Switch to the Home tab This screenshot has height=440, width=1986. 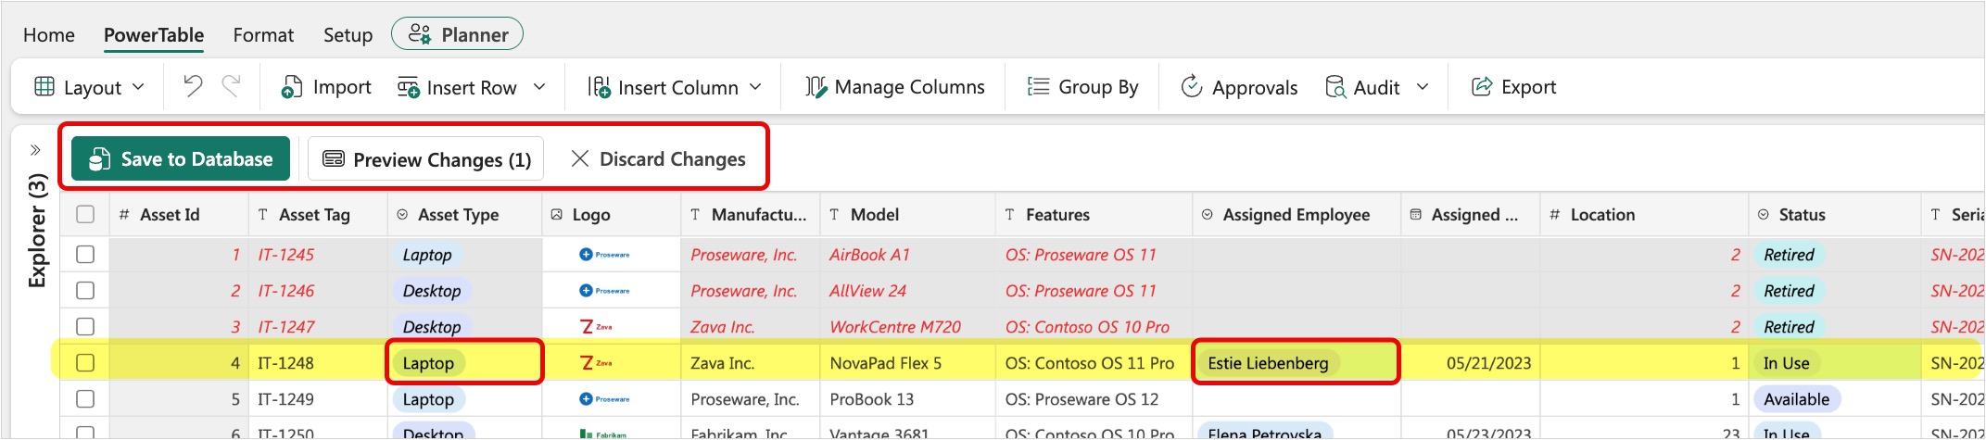pyautogui.click(x=49, y=35)
